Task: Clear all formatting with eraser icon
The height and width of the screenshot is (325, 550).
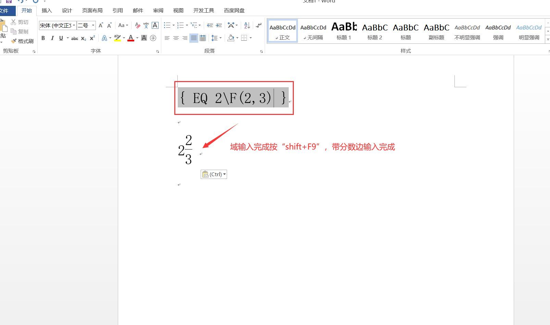Action: tap(138, 25)
